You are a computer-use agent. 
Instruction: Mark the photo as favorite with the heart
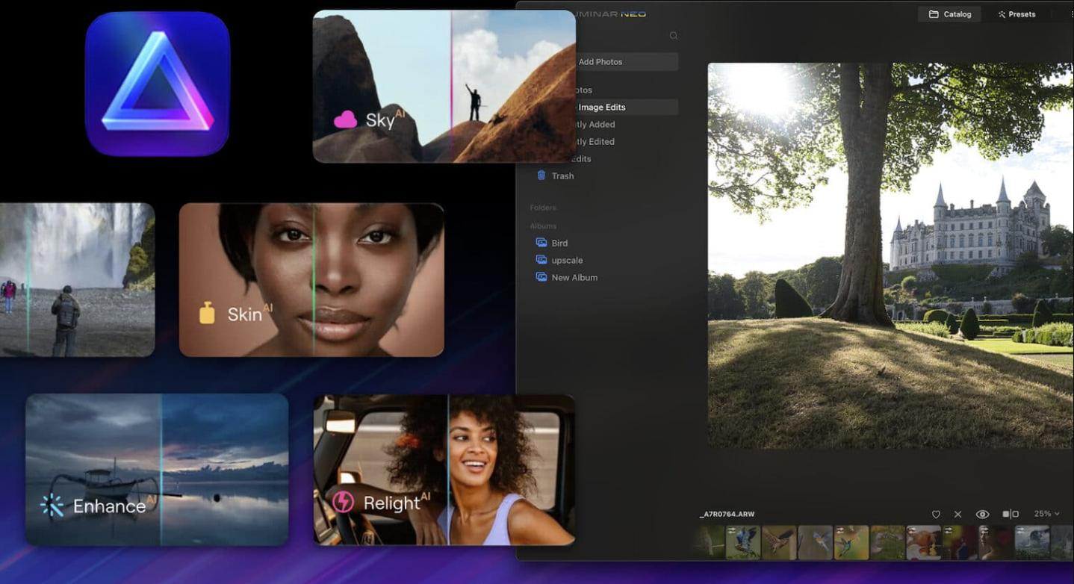click(936, 515)
